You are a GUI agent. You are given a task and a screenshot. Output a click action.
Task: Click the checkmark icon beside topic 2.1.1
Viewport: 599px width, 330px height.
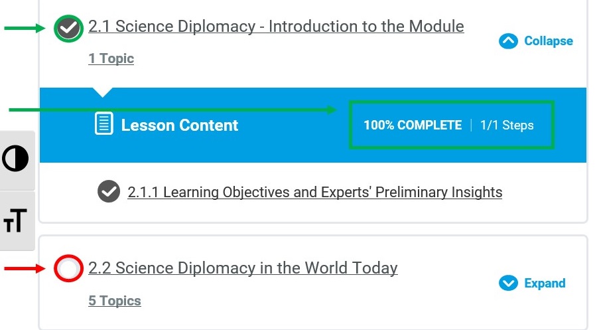pyautogui.click(x=109, y=191)
